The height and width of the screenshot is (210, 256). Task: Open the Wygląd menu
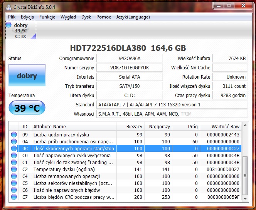68,17
